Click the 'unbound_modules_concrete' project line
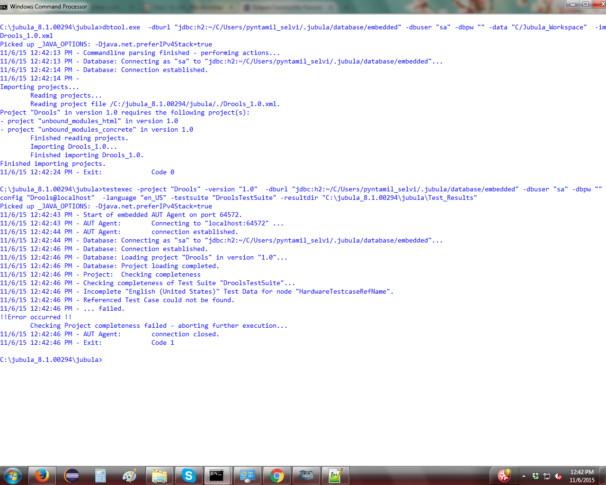This screenshot has width=606, height=485. 97,130
